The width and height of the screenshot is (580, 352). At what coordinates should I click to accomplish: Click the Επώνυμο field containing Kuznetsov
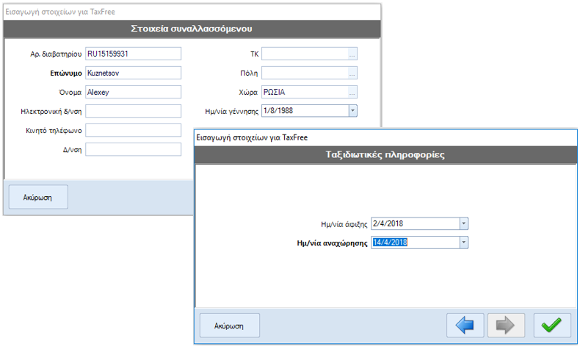coord(133,73)
